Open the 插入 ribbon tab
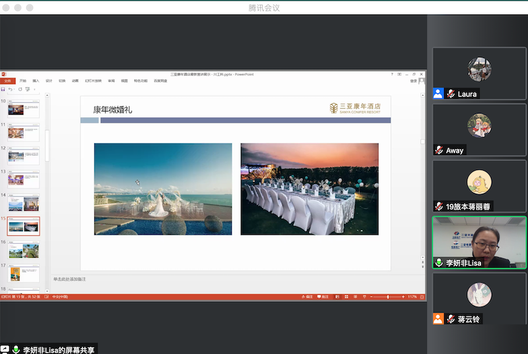This screenshot has width=528, height=354. 36,80
